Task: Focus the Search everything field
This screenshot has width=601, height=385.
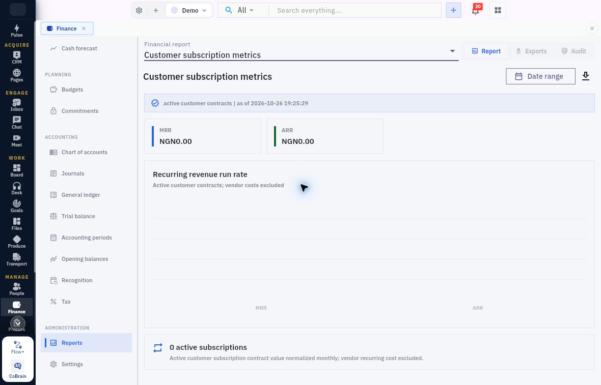Action: (357, 10)
